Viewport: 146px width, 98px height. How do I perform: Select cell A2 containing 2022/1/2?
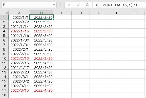click(x=19, y=22)
